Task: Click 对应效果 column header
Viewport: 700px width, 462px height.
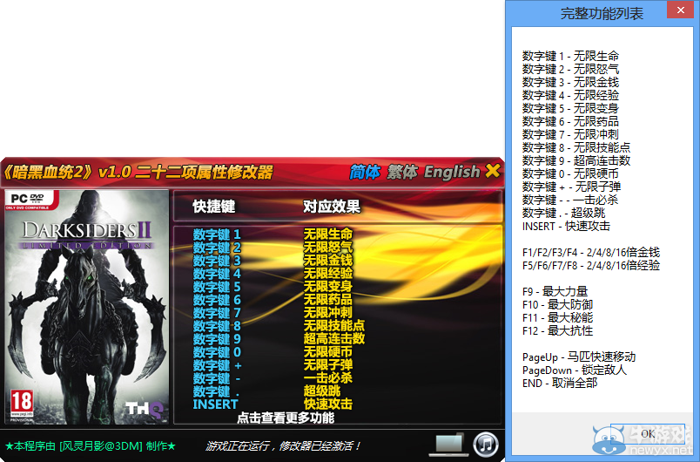Action: pyautogui.click(x=331, y=207)
